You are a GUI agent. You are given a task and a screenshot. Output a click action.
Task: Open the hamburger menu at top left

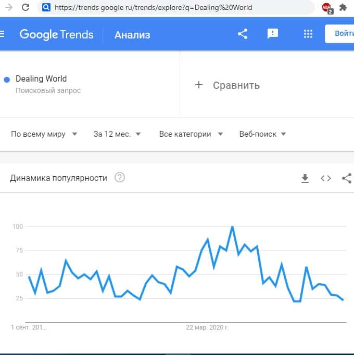pyautogui.click(x=2, y=34)
